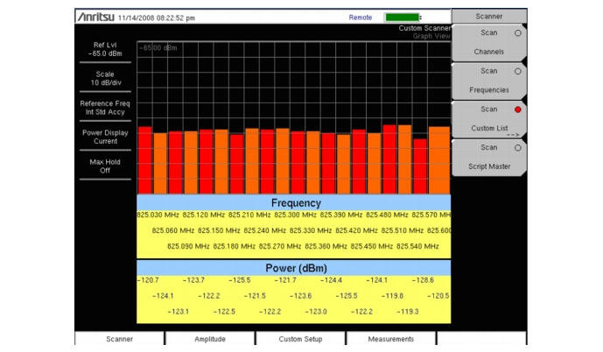Click the -123.1 power value

178,312
